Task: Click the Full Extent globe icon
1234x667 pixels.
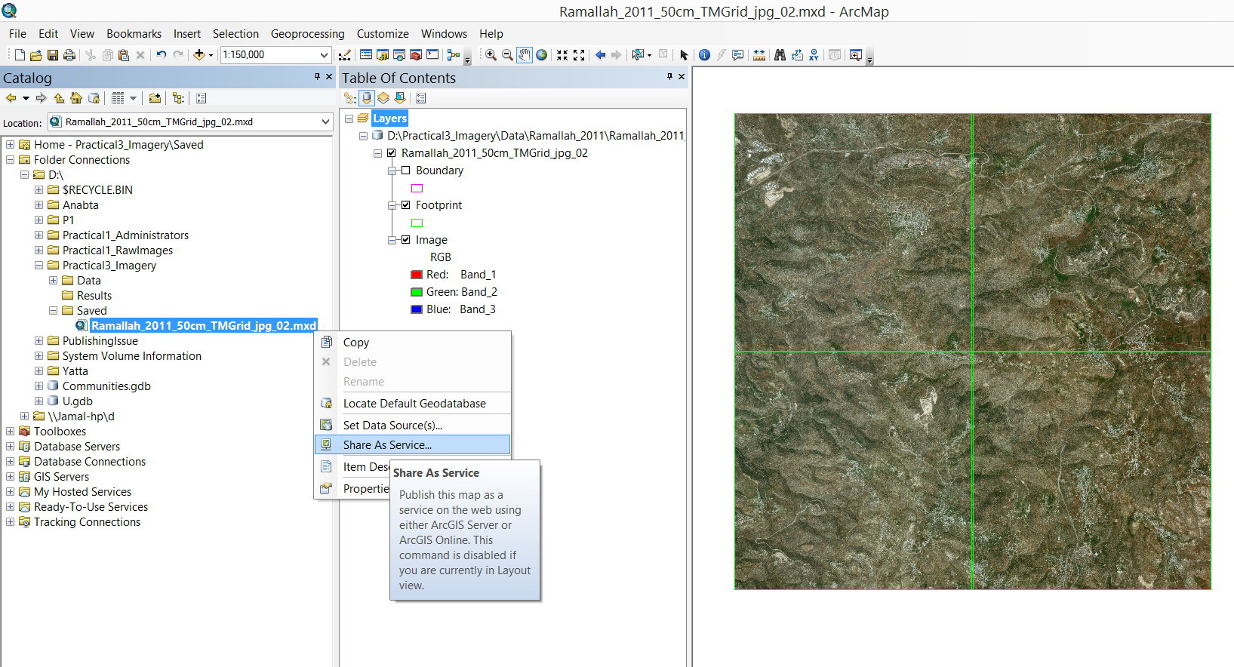Action: click(x=541, y=55)
